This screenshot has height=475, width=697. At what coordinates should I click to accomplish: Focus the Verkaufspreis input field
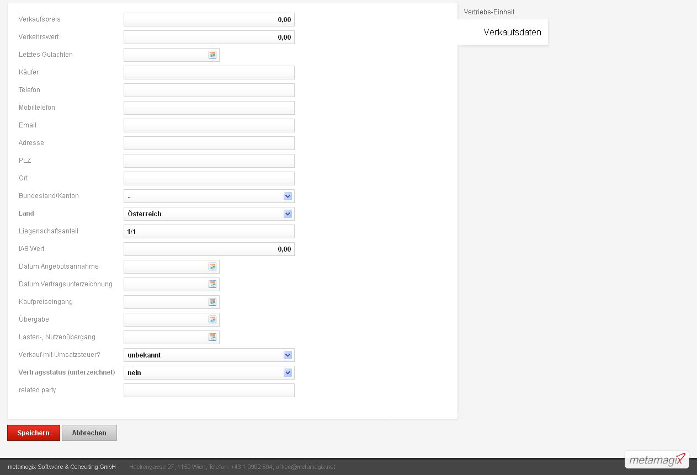(209, 19)
